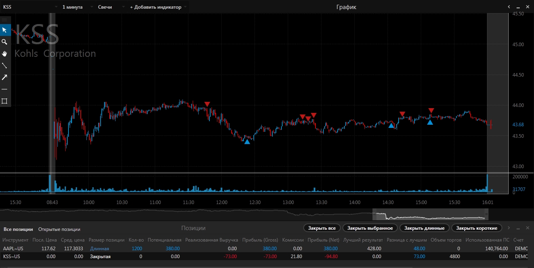Click 'Закрыть все' button
The image size is (534, 268).
[322, 228]
